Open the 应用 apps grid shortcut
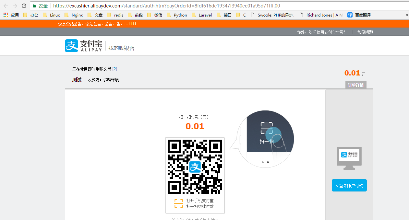409x220 pixels. (11, 15)
